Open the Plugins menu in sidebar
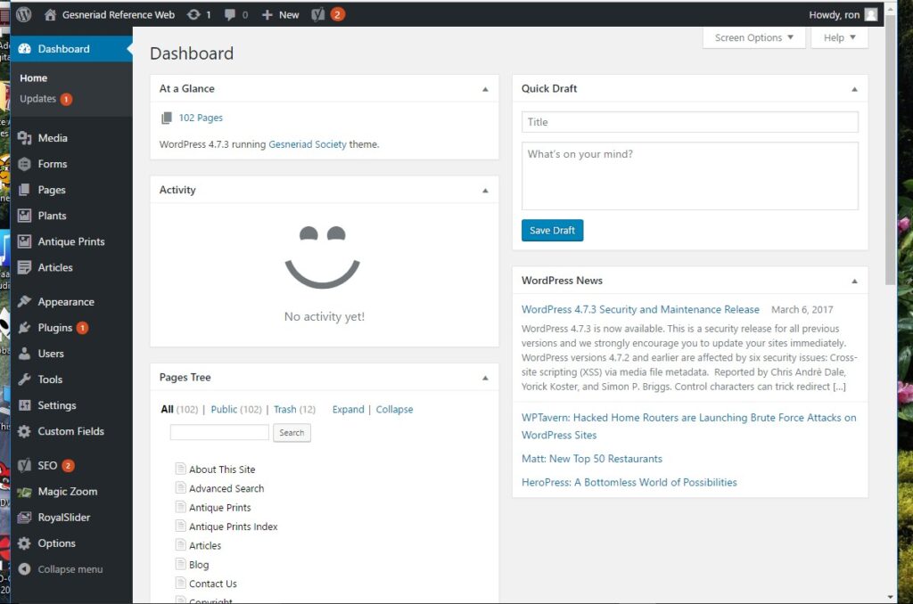The height and width of the screenshot is (604, 913). pyautogui.click(x=54, y=328)
